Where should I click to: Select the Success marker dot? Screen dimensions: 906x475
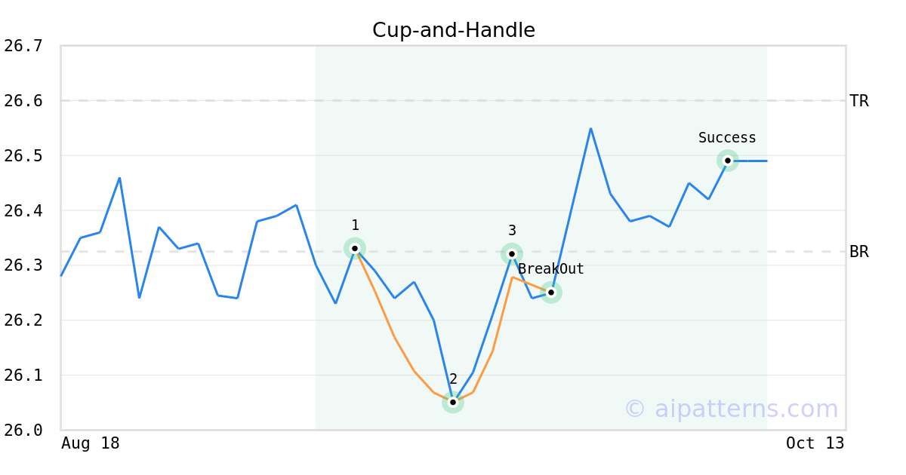[728, 161]
